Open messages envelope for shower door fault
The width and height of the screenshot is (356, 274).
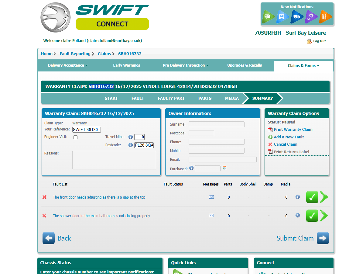click(211, 215)
